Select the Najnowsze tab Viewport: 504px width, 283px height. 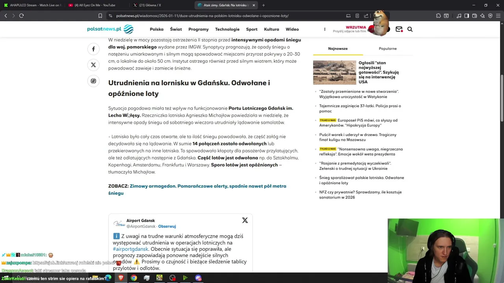tap(338, 49)
